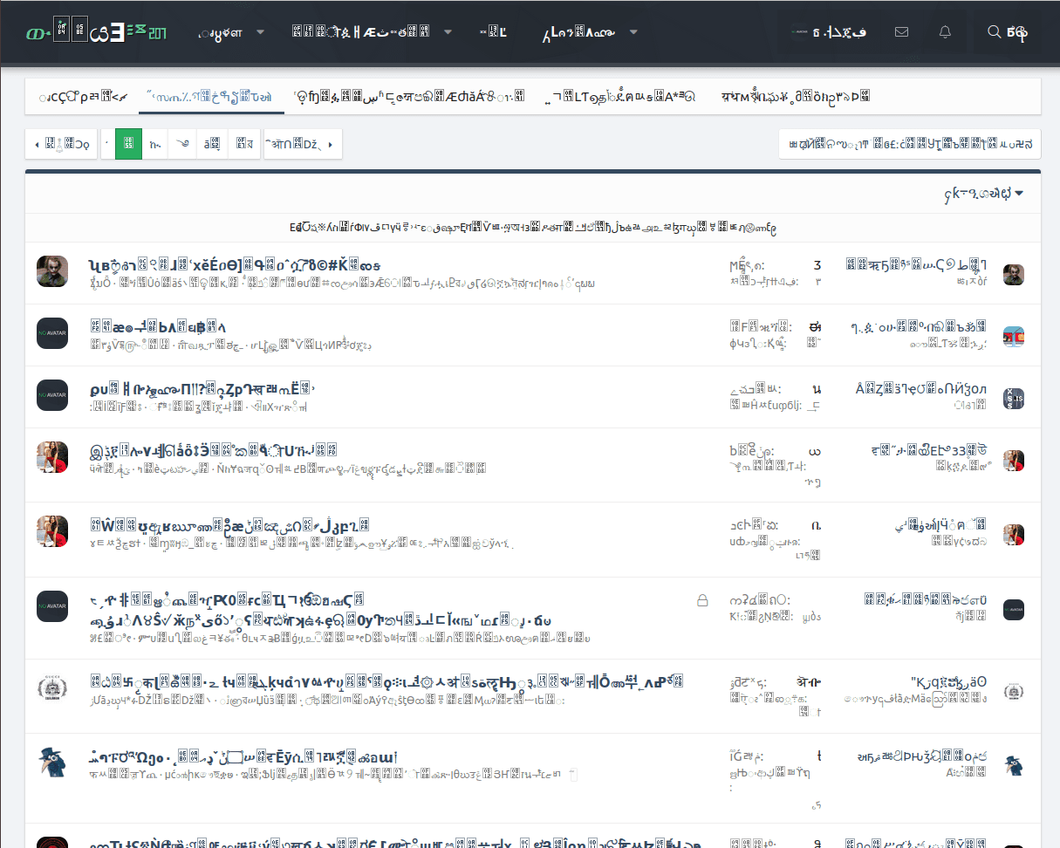1060x848 pixels.
Task: Switch to the first tab in the tab bar
Action: tap(83, 97)
